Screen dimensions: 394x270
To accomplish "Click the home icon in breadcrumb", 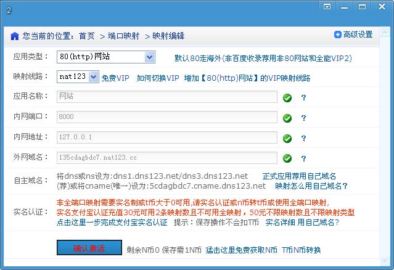I will coord(14,36).
